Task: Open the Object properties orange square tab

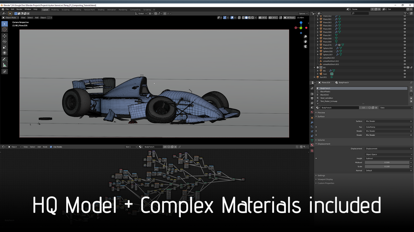Action: tap(312, 118)
